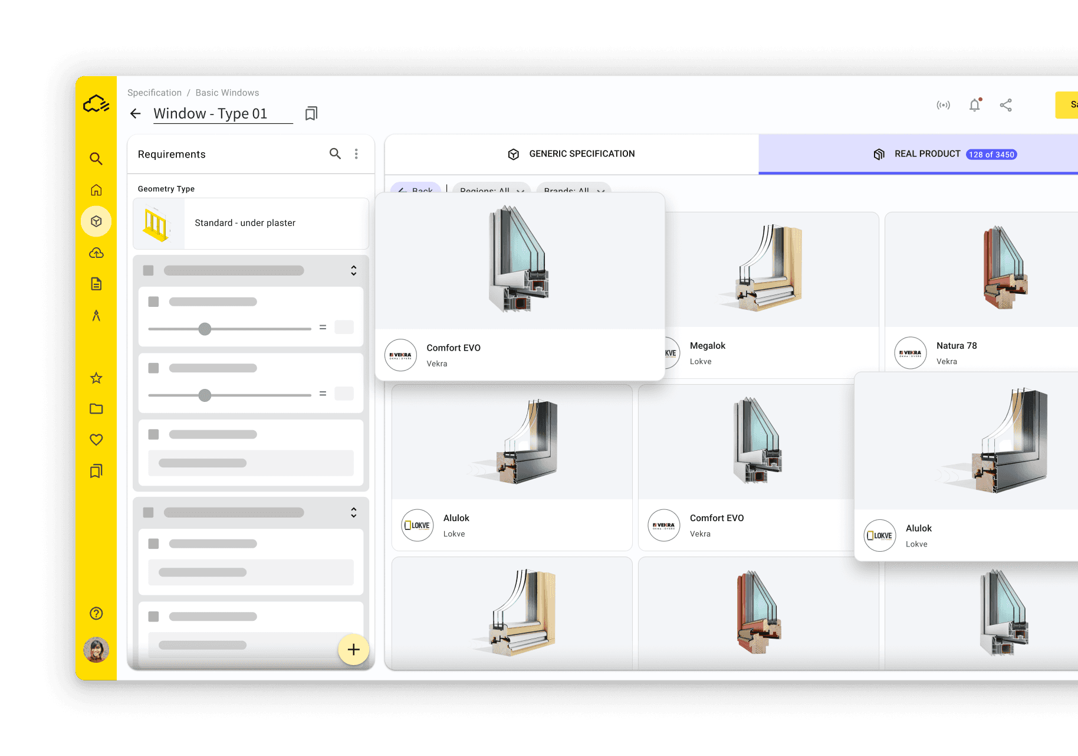Expand the second requirements group arrows
Image resolution: width=1078 pixels, height=756 pixels.
353,512
